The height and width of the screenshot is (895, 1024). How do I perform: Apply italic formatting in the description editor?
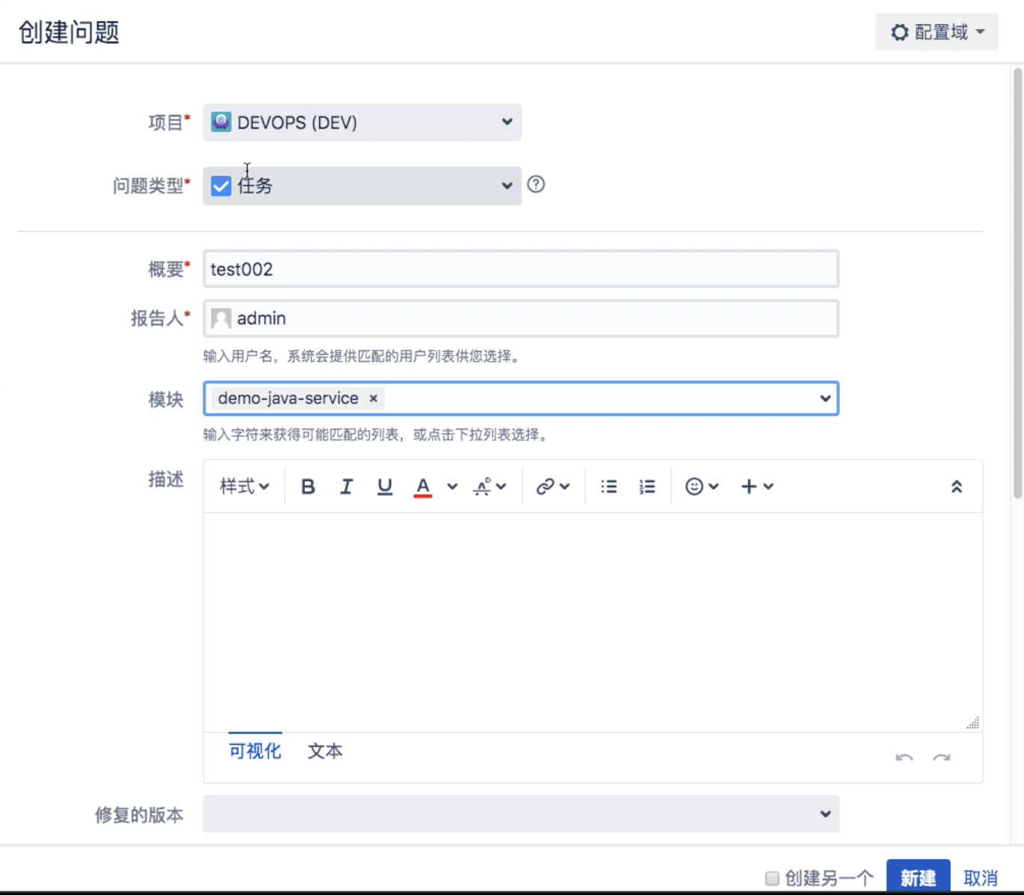point(346,486)
